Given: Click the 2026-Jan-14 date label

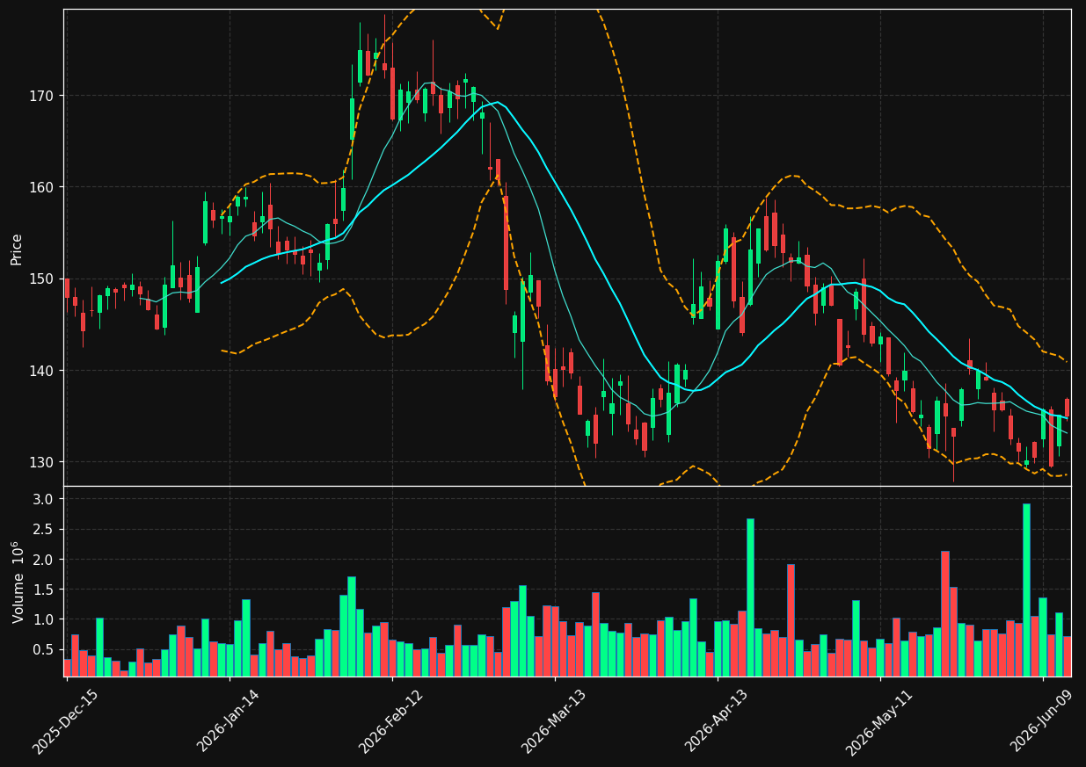Looking at the screenshot, I should pyautogui.click(x=229, y=720).
